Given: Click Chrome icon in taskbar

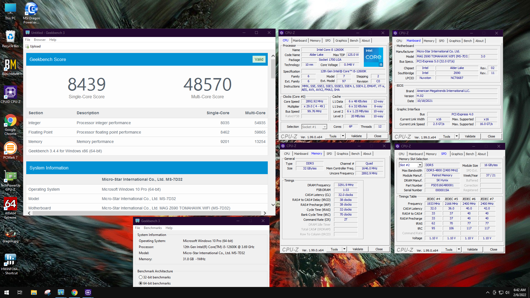Looking at the screenshot, I should [x=75, y=292].
